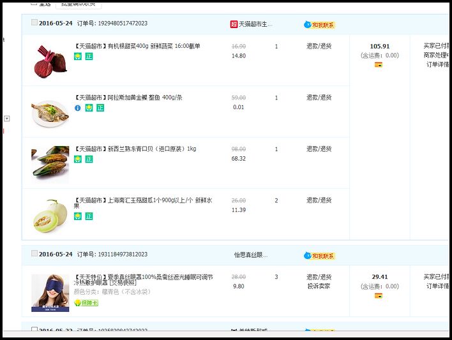Click guarantee shield icon under mussels item
Image resolution: width=452 pixels, height=340 pixels.
tap(77, 159)
